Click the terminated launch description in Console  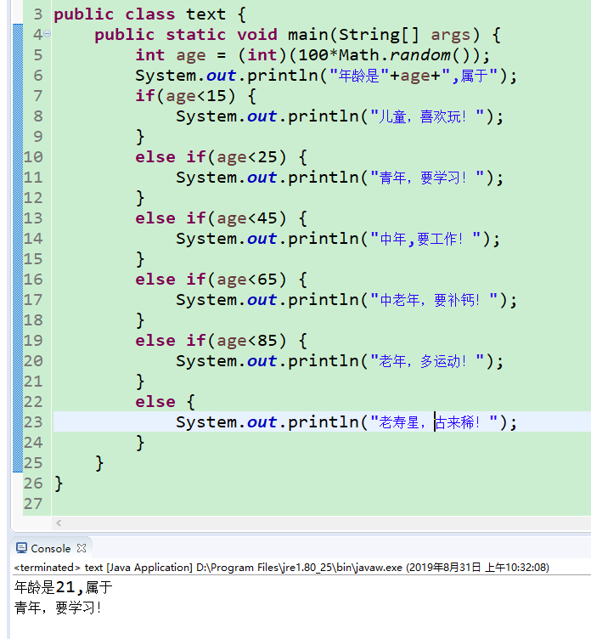pyautogui.click(x=281, y=568)
